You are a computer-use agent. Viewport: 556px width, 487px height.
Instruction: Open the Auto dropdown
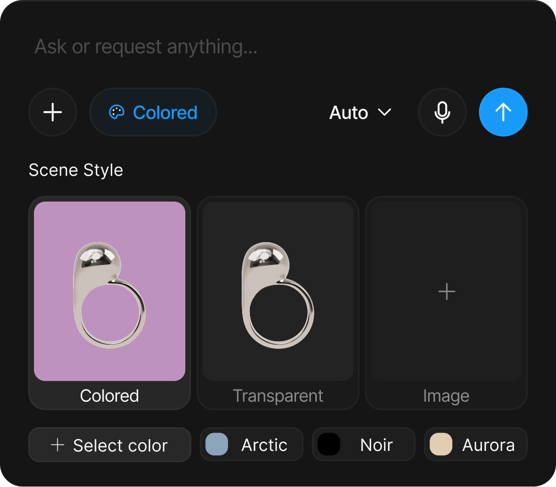pyautogui.click(x=361, y=112)
